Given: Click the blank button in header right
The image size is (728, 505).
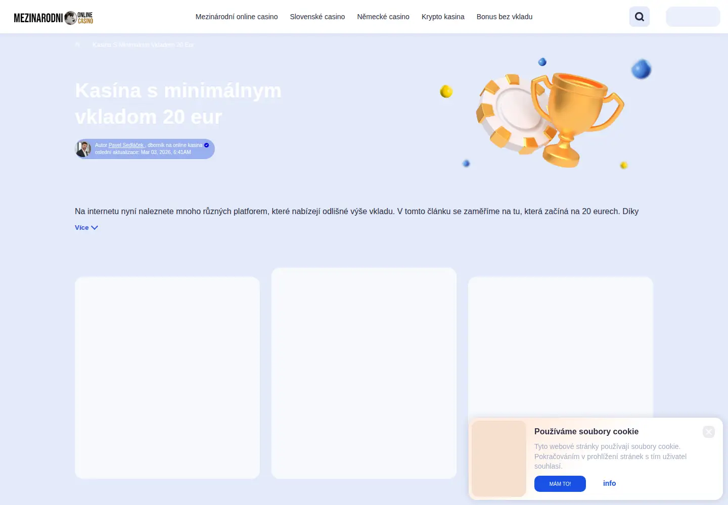Looking at the screenshot, I should [693, 17].
